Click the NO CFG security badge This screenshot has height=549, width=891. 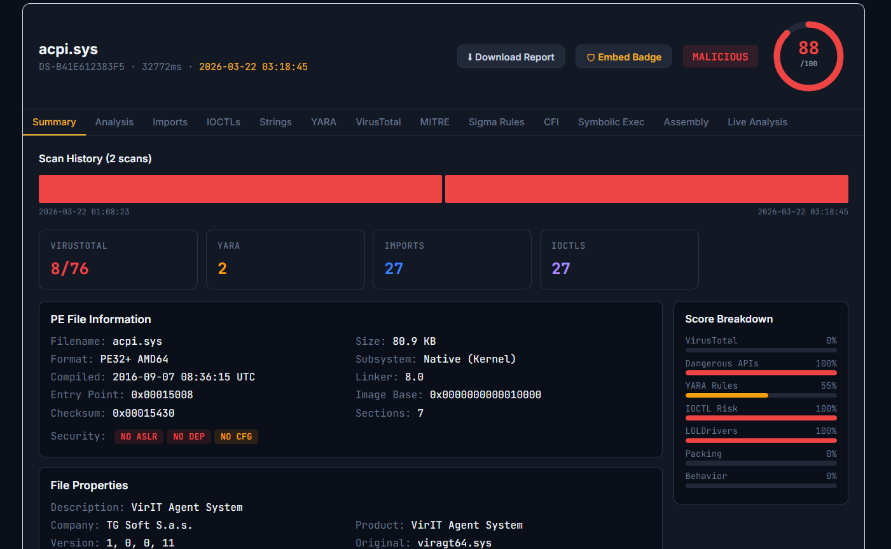click(x=236, y=436)
